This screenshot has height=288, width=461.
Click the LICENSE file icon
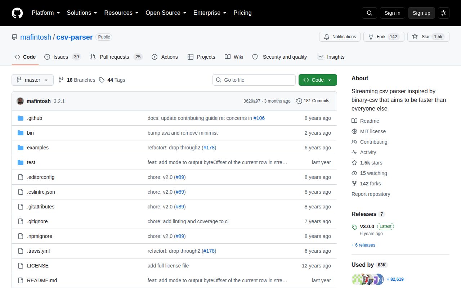click(21, 266)
